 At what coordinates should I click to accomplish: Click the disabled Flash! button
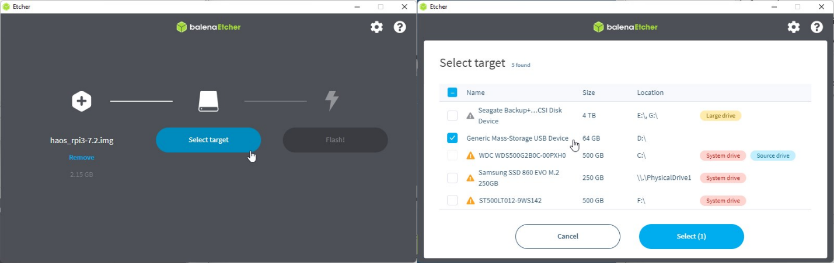click(x=335, y=140)
